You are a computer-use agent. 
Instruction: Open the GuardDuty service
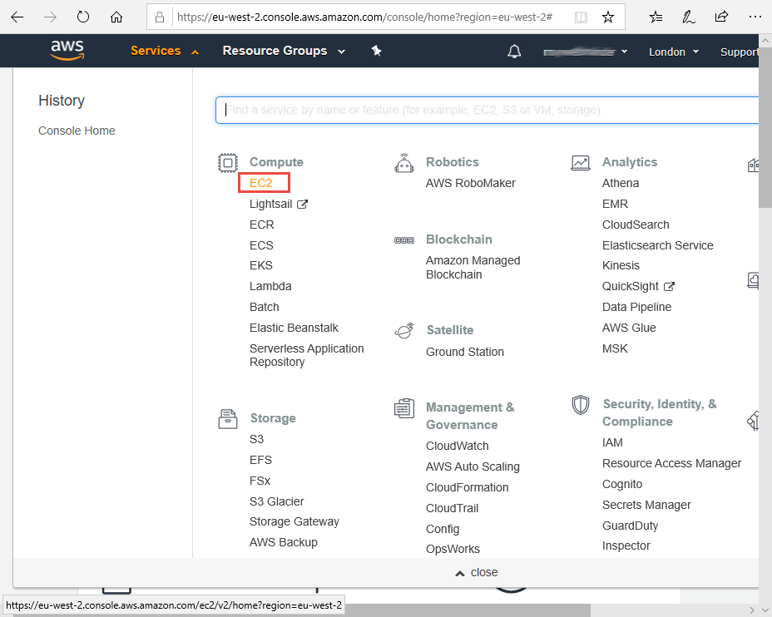(631, 526)
